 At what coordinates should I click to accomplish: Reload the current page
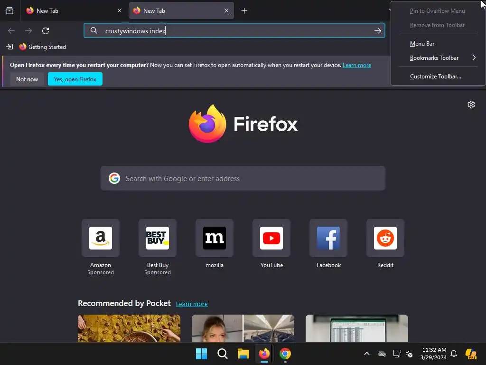pos(46,31)
